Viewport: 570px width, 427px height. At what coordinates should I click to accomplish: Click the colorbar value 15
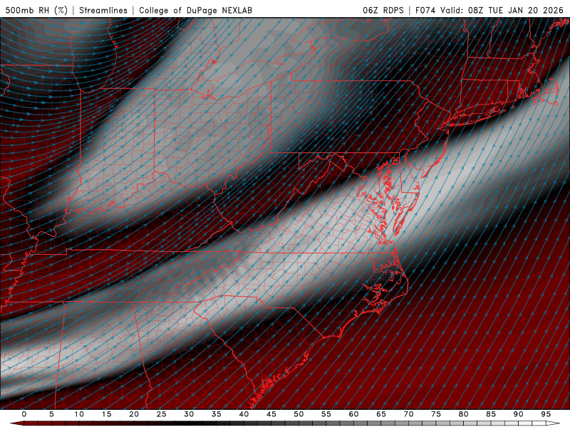coord(106,414)
